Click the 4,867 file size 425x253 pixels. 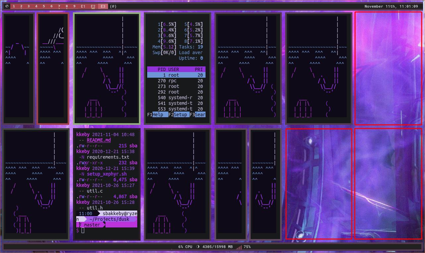click(120, 197)
